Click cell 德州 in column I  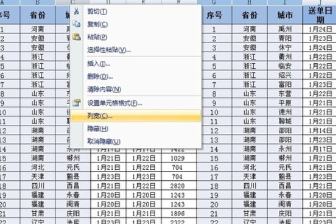285,112
